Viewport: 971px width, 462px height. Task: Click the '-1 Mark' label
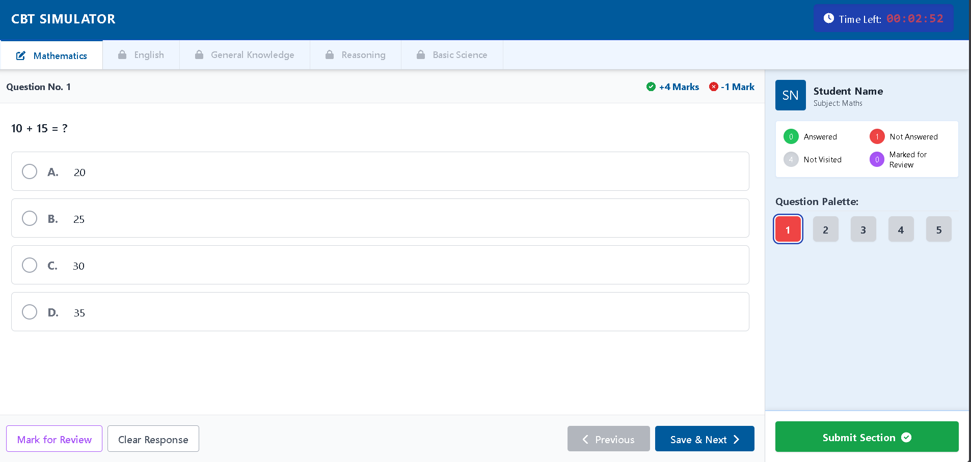pyautogui.click(x=738, y=87)
